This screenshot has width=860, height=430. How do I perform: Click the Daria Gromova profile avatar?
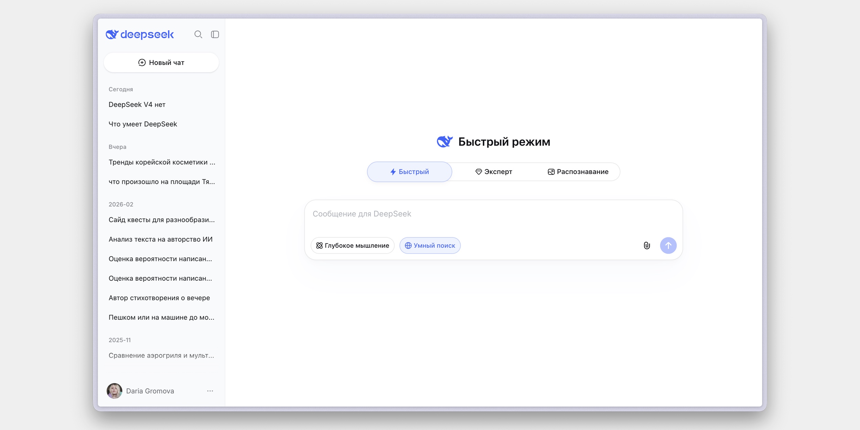(114, 391)
